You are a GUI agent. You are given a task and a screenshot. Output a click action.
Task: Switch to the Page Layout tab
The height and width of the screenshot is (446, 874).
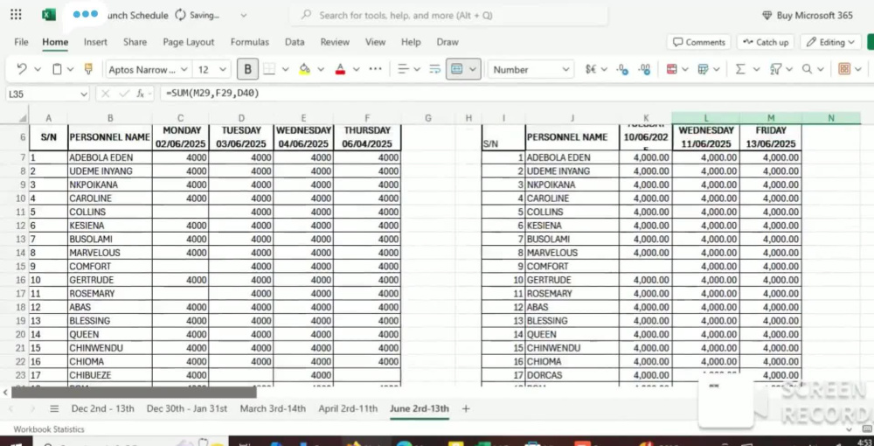pos(189,42)
